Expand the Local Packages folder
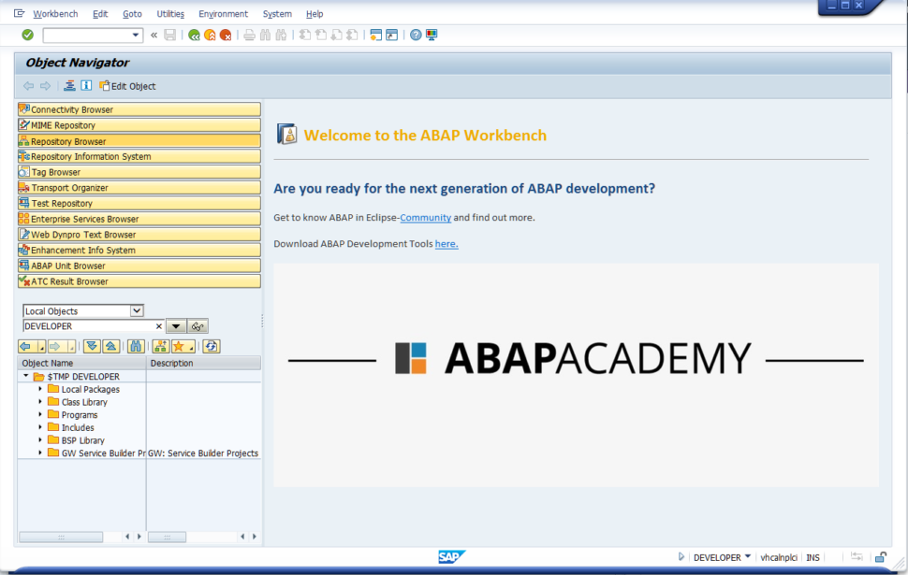 click(40, 389)
